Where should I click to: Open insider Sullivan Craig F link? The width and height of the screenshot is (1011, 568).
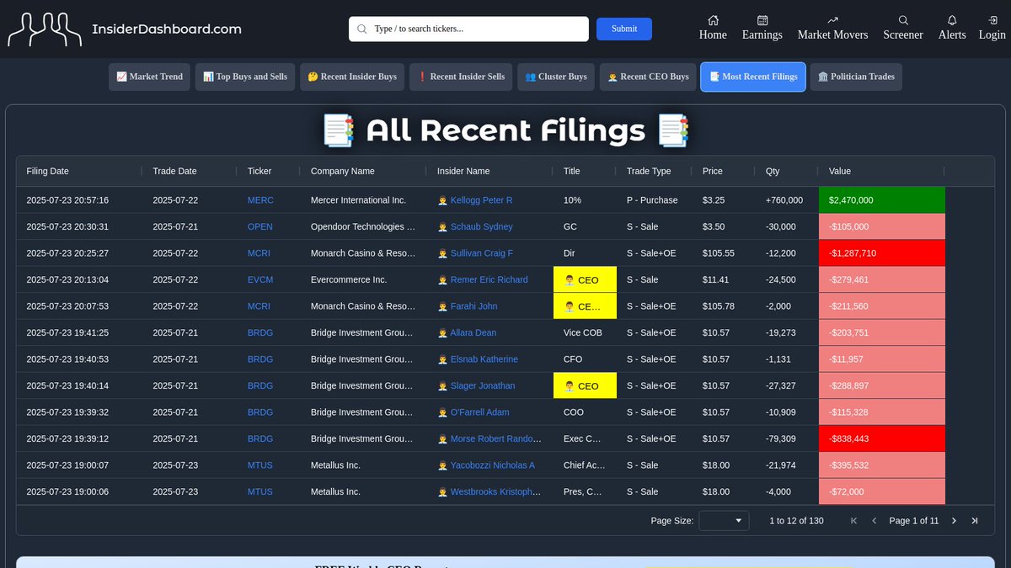[x=482, y=253]
